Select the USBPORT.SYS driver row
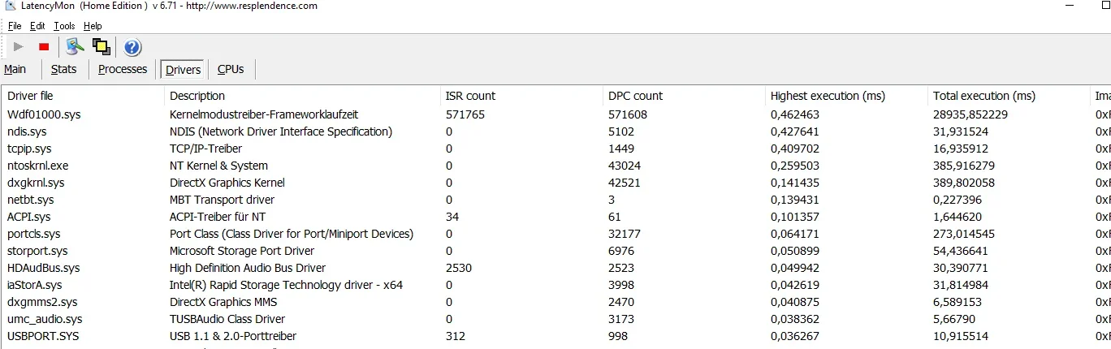 tap(43, 336)
